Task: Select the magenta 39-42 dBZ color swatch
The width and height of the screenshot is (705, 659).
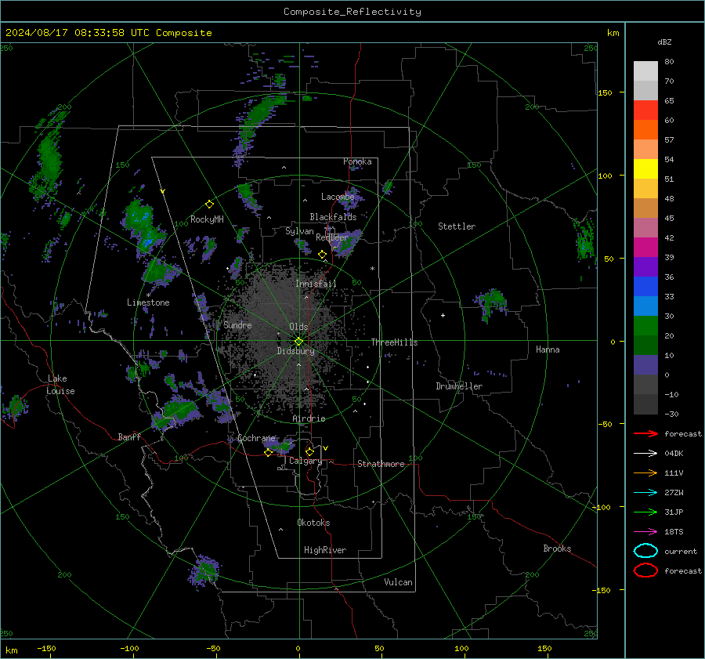Action: click(x=645, y=248)
